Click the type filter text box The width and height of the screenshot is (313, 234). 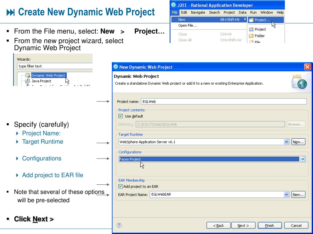click(54, 66)
